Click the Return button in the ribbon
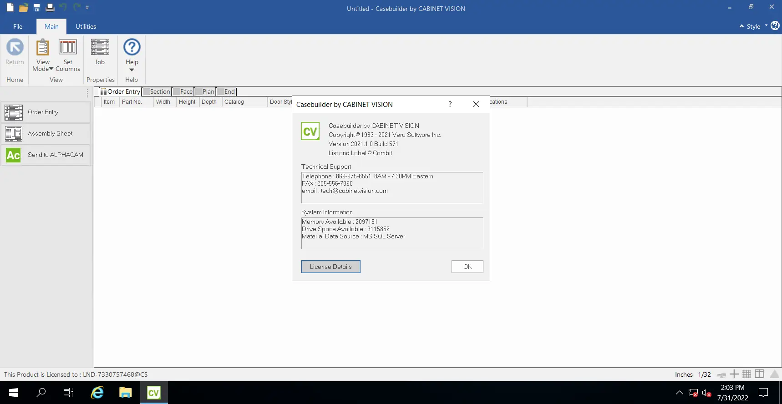This screenshot has height=404, width=782. (x=15, y=52)
